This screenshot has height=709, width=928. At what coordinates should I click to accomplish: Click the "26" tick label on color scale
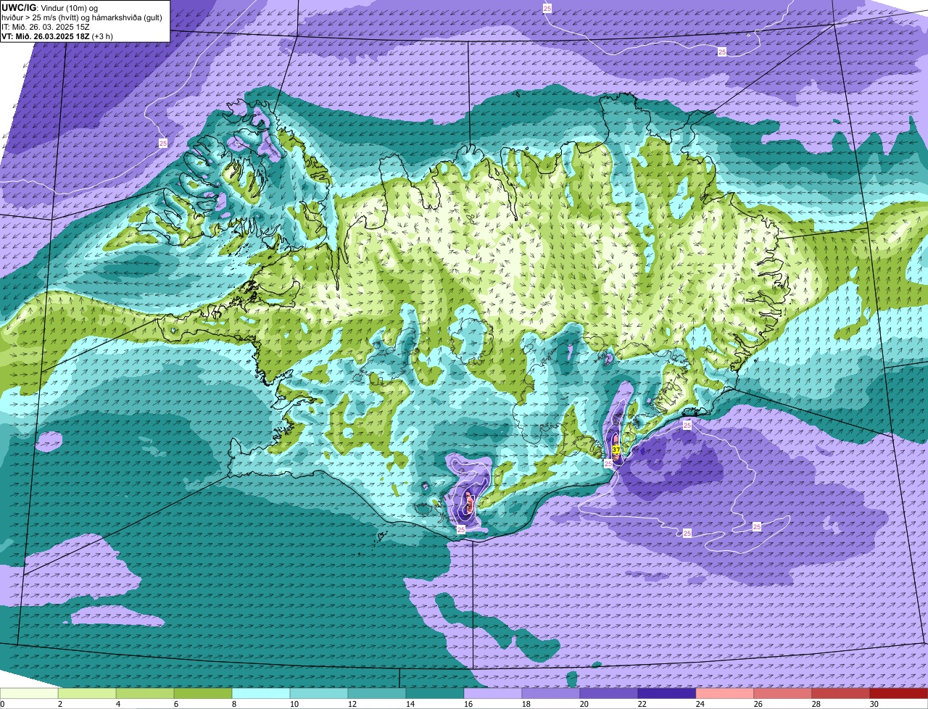click(x=758, y=704)
